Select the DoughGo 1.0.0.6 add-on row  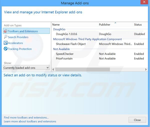point(100,34)
